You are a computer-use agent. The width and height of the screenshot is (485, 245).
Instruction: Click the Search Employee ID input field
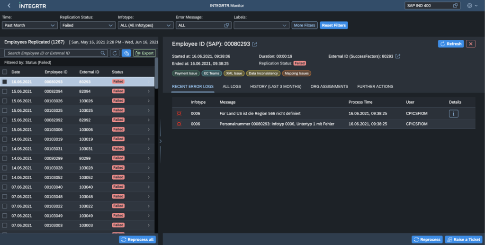[52, 53]
